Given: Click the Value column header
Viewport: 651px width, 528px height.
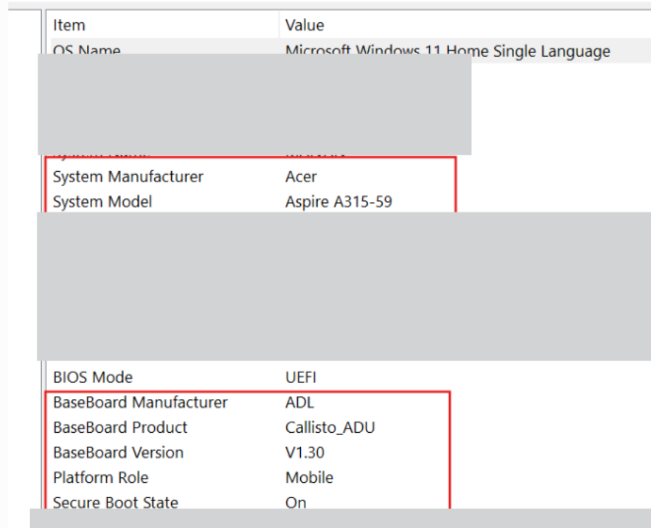Looking at the screenshot, I should coord(304,25).
